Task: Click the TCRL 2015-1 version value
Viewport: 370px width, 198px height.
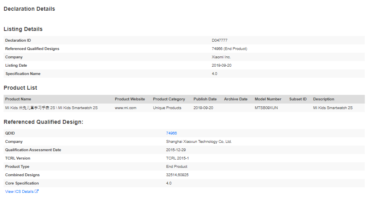Action: coord(177,158)
